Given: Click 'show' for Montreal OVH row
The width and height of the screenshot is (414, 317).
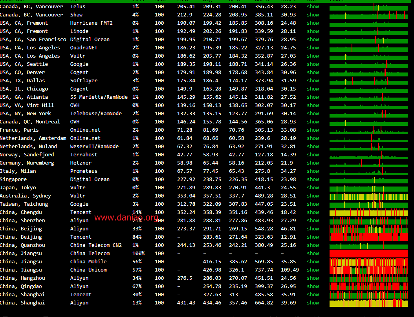Looking at the screenshot, I should pos(313,121).
